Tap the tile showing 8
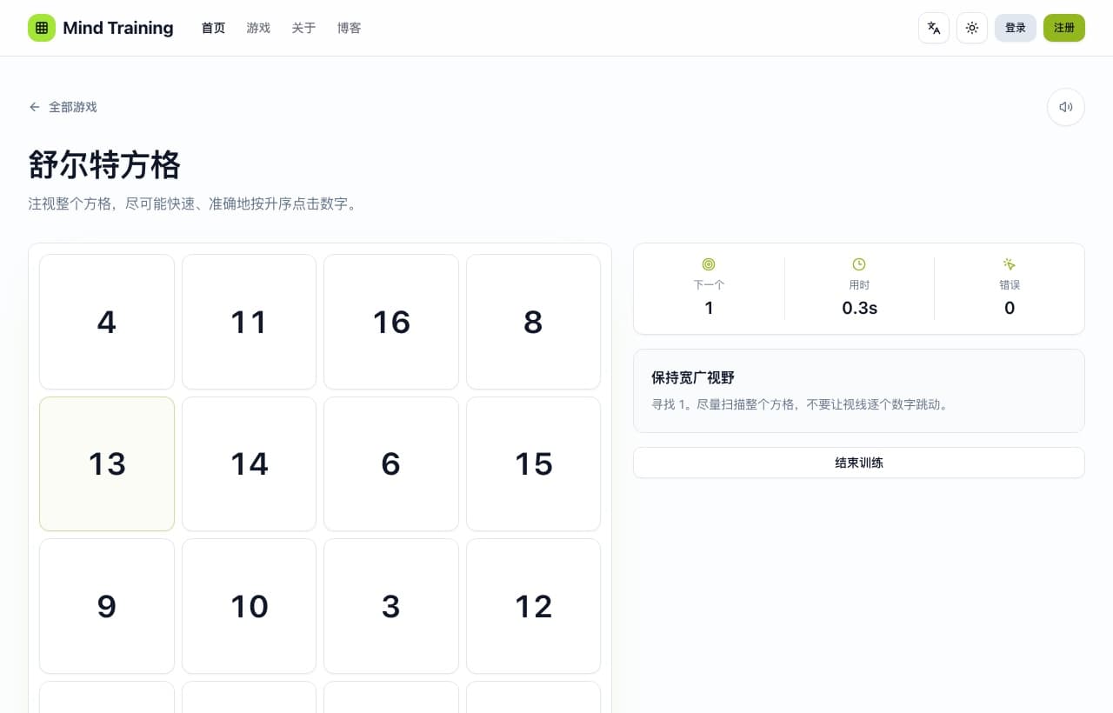 click(533, 322)
